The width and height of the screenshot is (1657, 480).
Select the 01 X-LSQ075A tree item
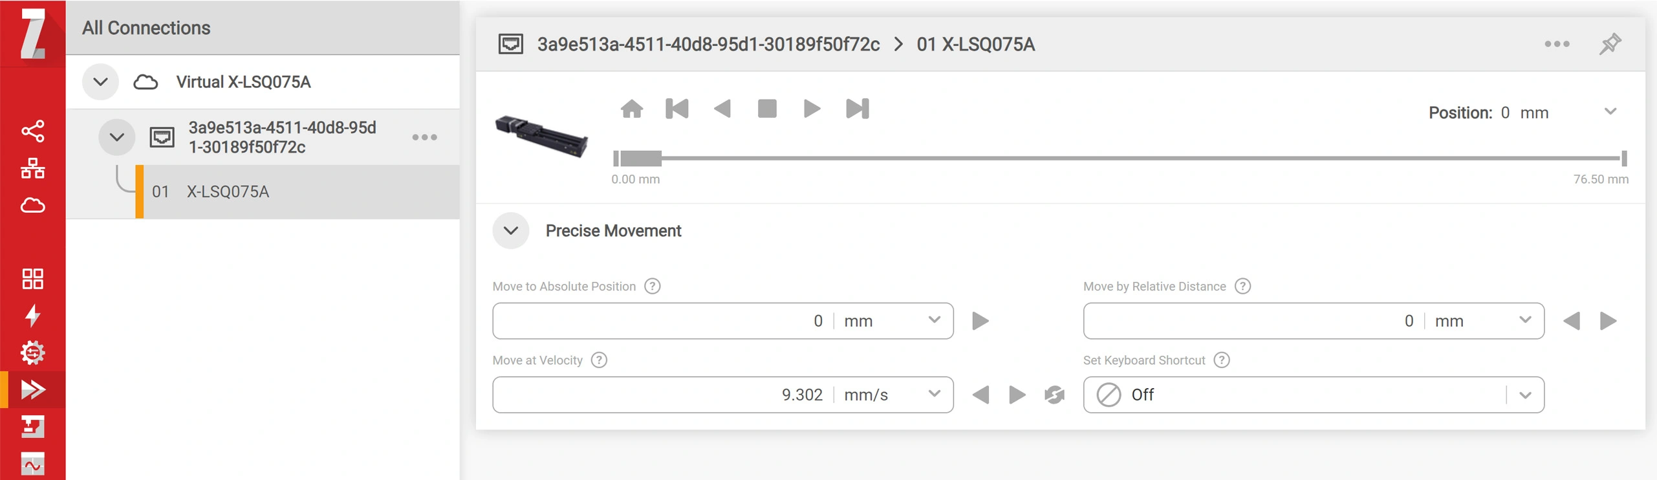(x=228, y=192)
